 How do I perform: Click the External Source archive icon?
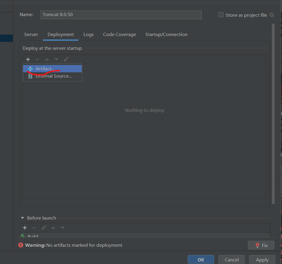tap(30, 76)
